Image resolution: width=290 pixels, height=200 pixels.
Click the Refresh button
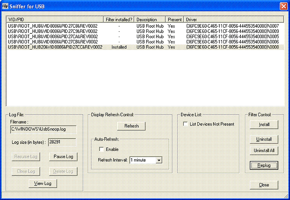tap(131, 126)
